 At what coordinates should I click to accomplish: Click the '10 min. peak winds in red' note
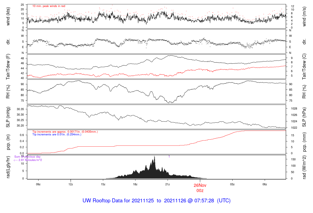pyautogui.click(x=49, y=6)
